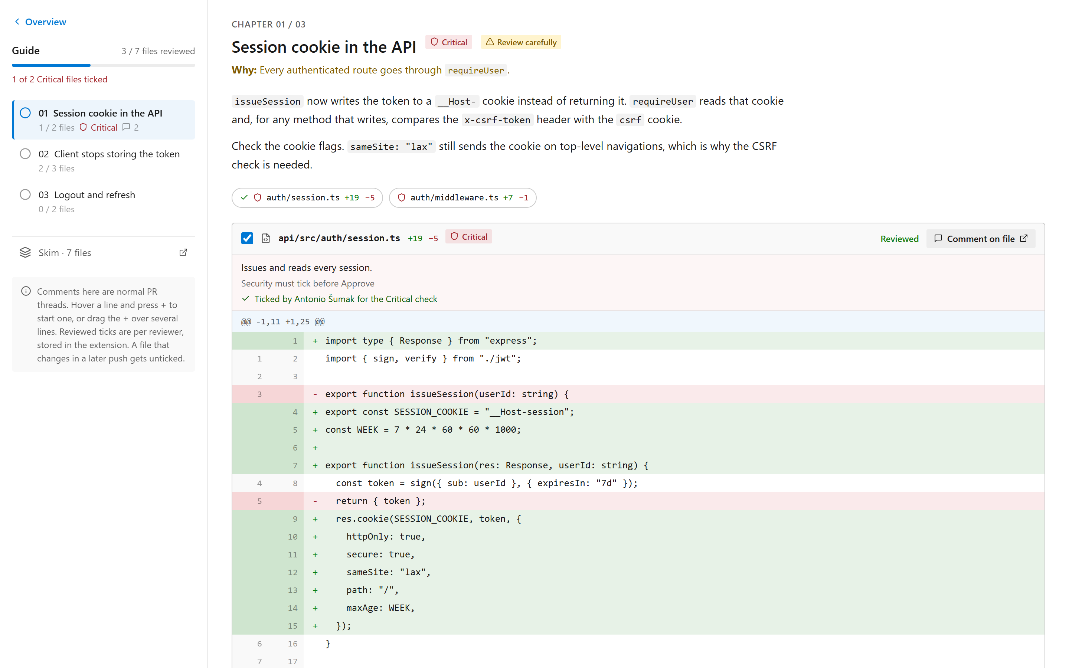This screenshot has width=1069, height=668.
Task: Click added line httpOnly: true
Action: [x=638, y=537]
